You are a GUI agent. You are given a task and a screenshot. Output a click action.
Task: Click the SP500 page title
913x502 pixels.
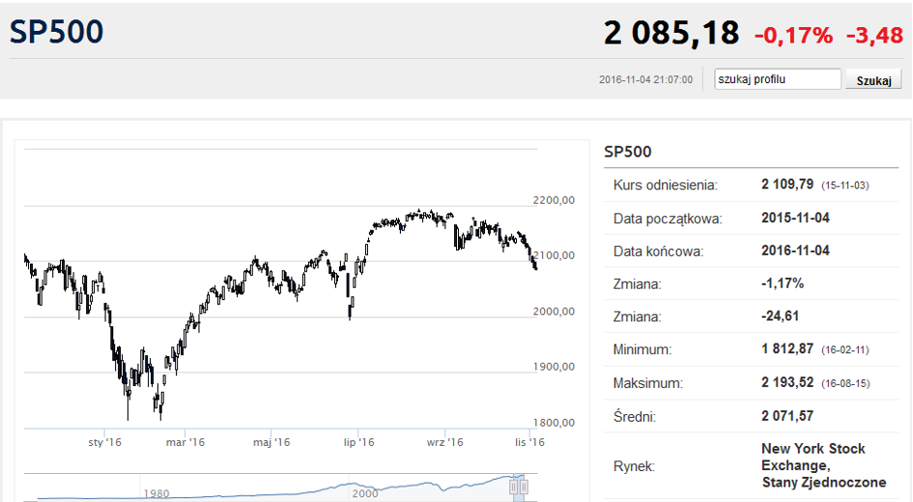point(56,32)
